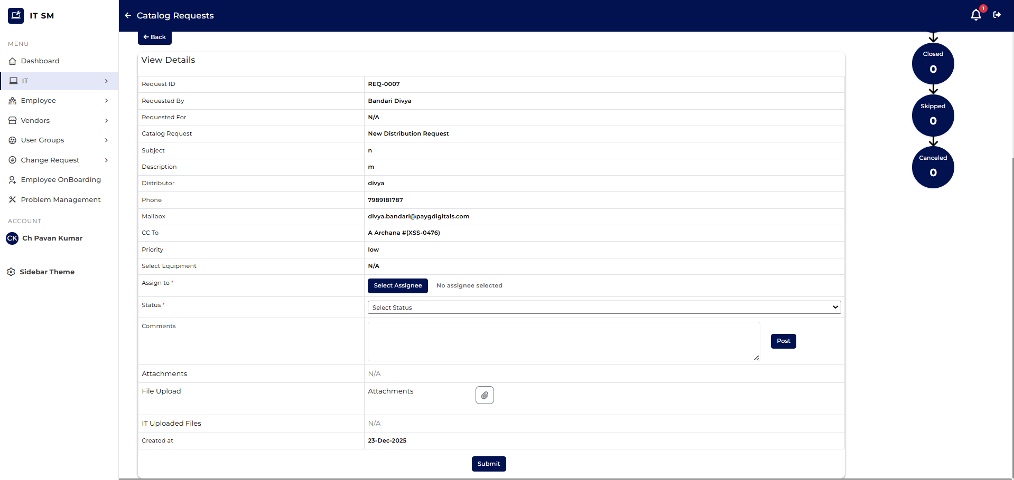Open Dashboard from the sidebar
This screenshot has height=480, width=1014.
[x=40, y=61]
